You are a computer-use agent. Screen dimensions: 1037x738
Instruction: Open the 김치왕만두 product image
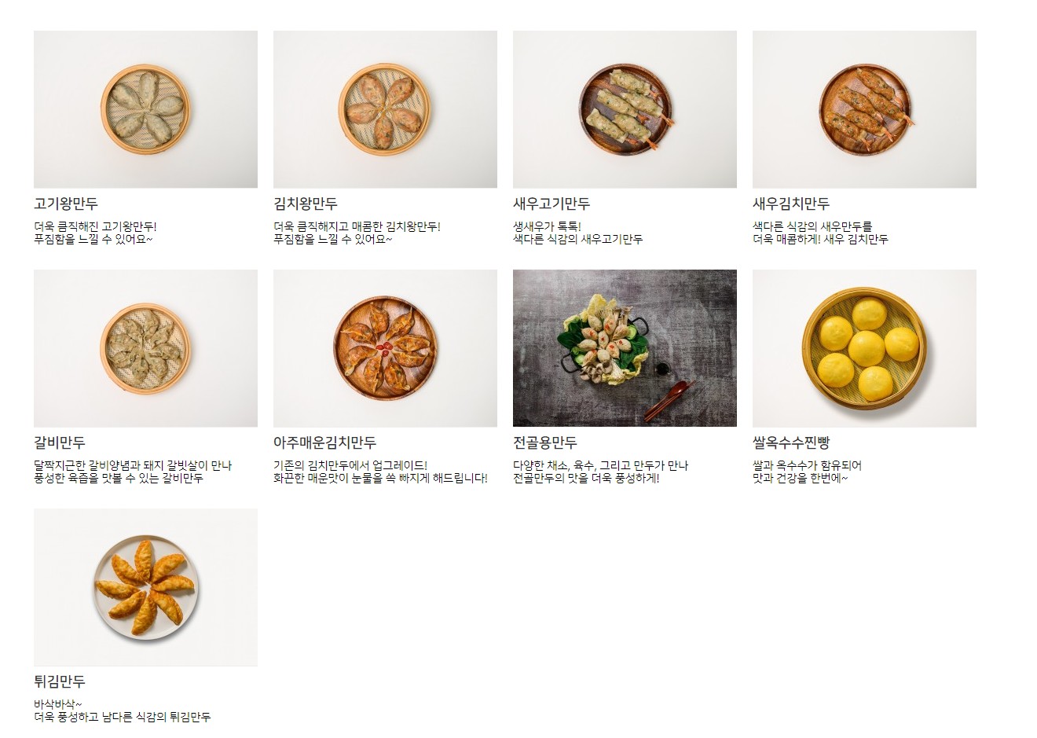click(385, 109)
